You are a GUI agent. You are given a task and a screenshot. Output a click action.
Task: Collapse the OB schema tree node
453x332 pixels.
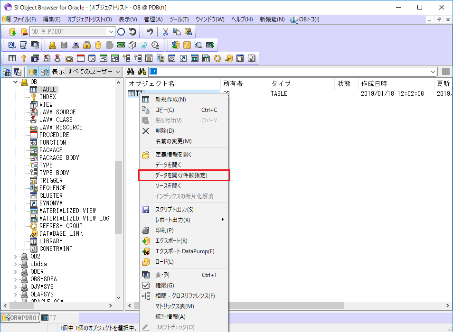[x=16, y=82]
